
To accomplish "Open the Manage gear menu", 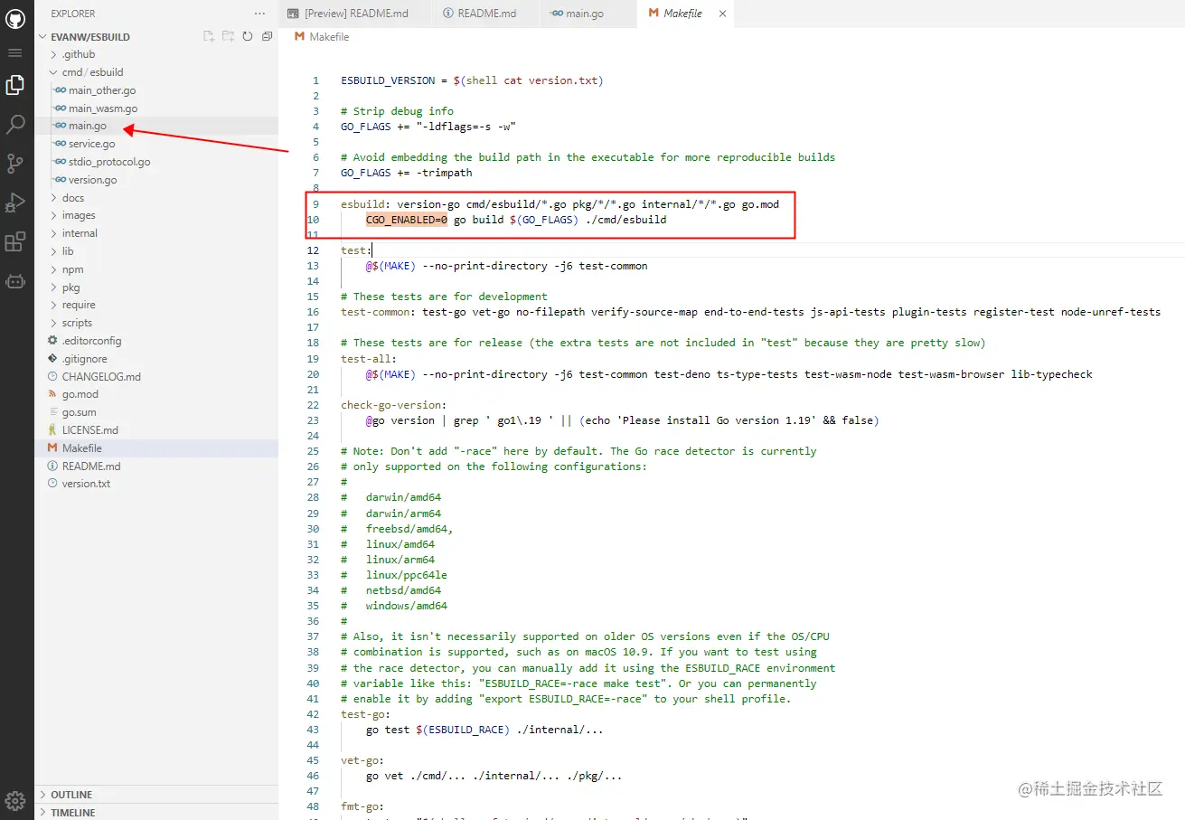I will (x=15, y=800).
